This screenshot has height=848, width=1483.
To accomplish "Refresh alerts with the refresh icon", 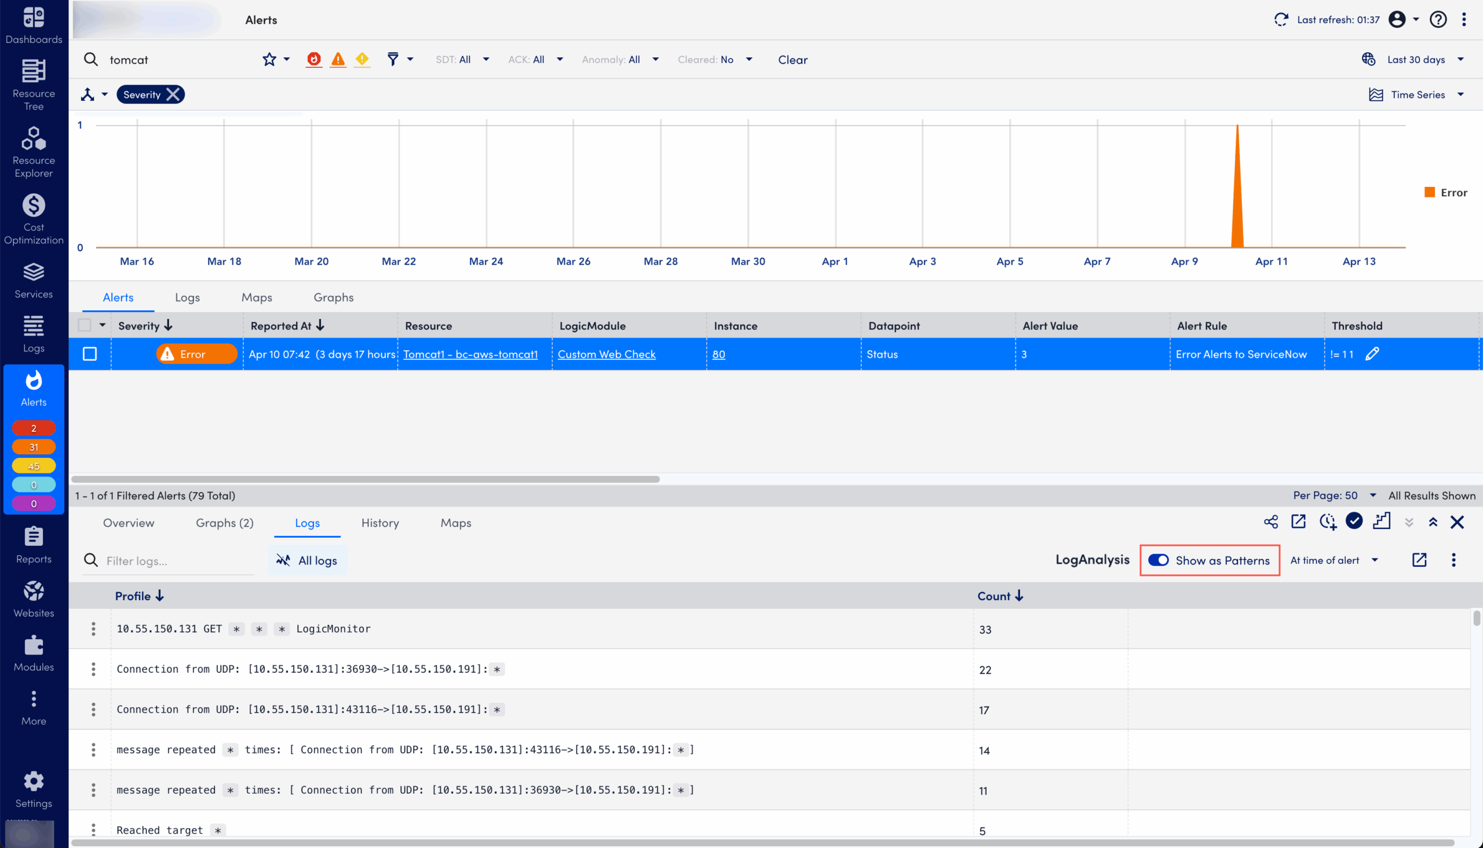I will [1281, 19].
